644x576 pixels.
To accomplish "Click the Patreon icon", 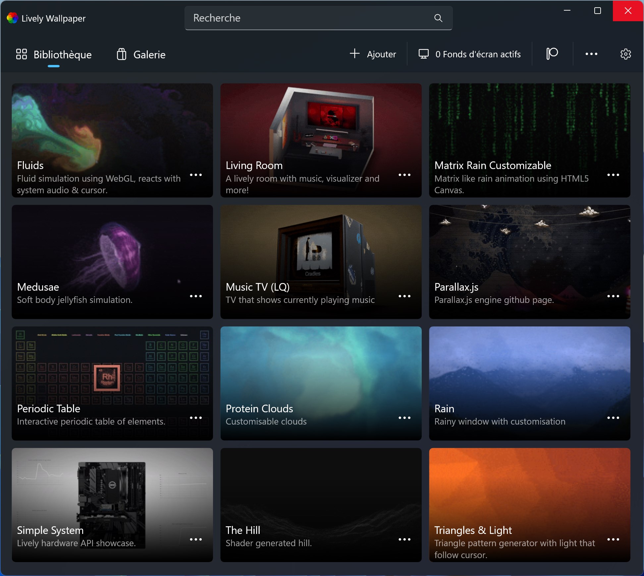I will click(552, 54).
